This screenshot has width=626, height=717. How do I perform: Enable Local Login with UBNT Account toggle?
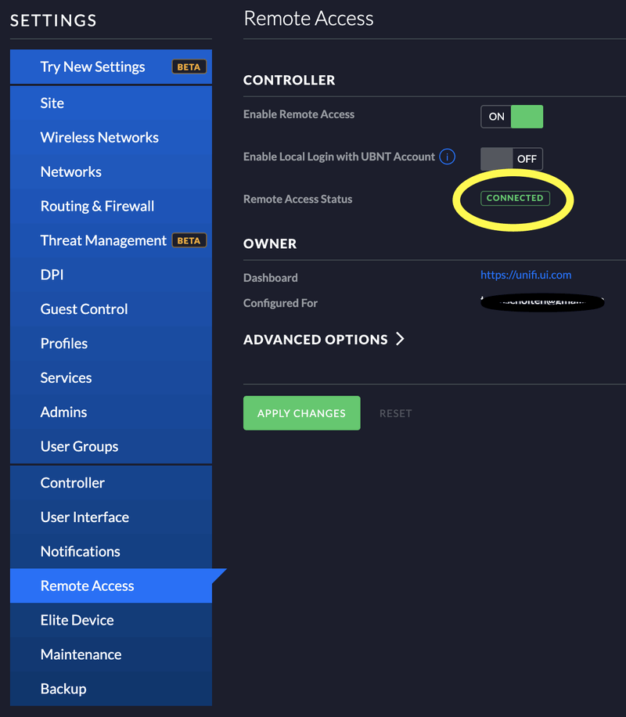[x=512, y=159]
